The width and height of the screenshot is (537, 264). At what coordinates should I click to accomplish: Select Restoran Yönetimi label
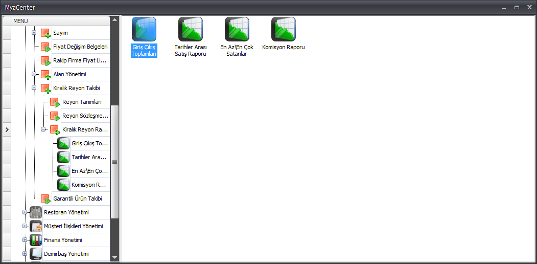(x=66, y=212)
